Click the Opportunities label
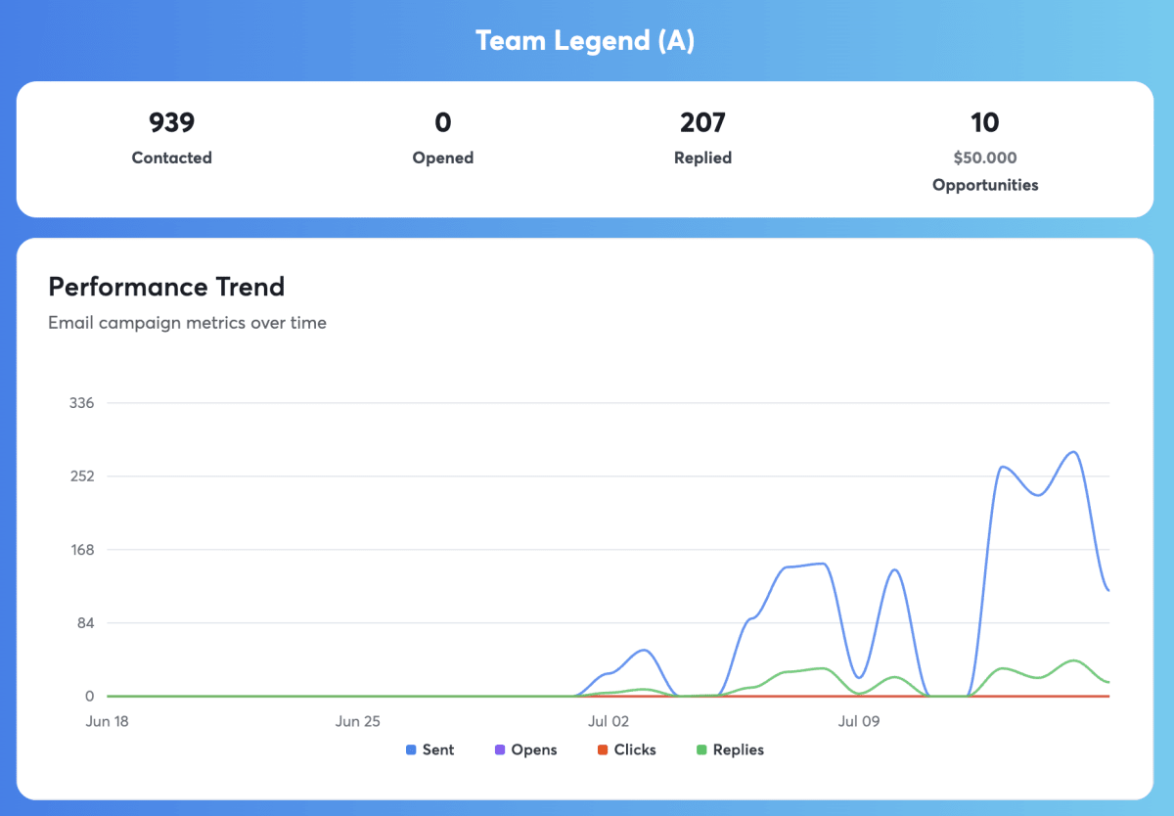The image size is (1174, 816). [985, 185]
